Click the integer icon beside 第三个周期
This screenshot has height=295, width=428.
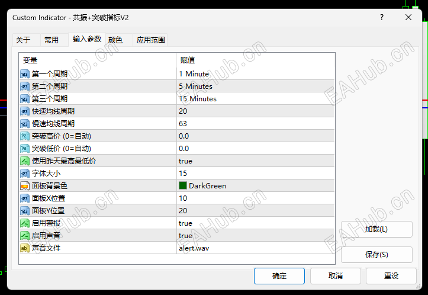[x=24, y=99]
